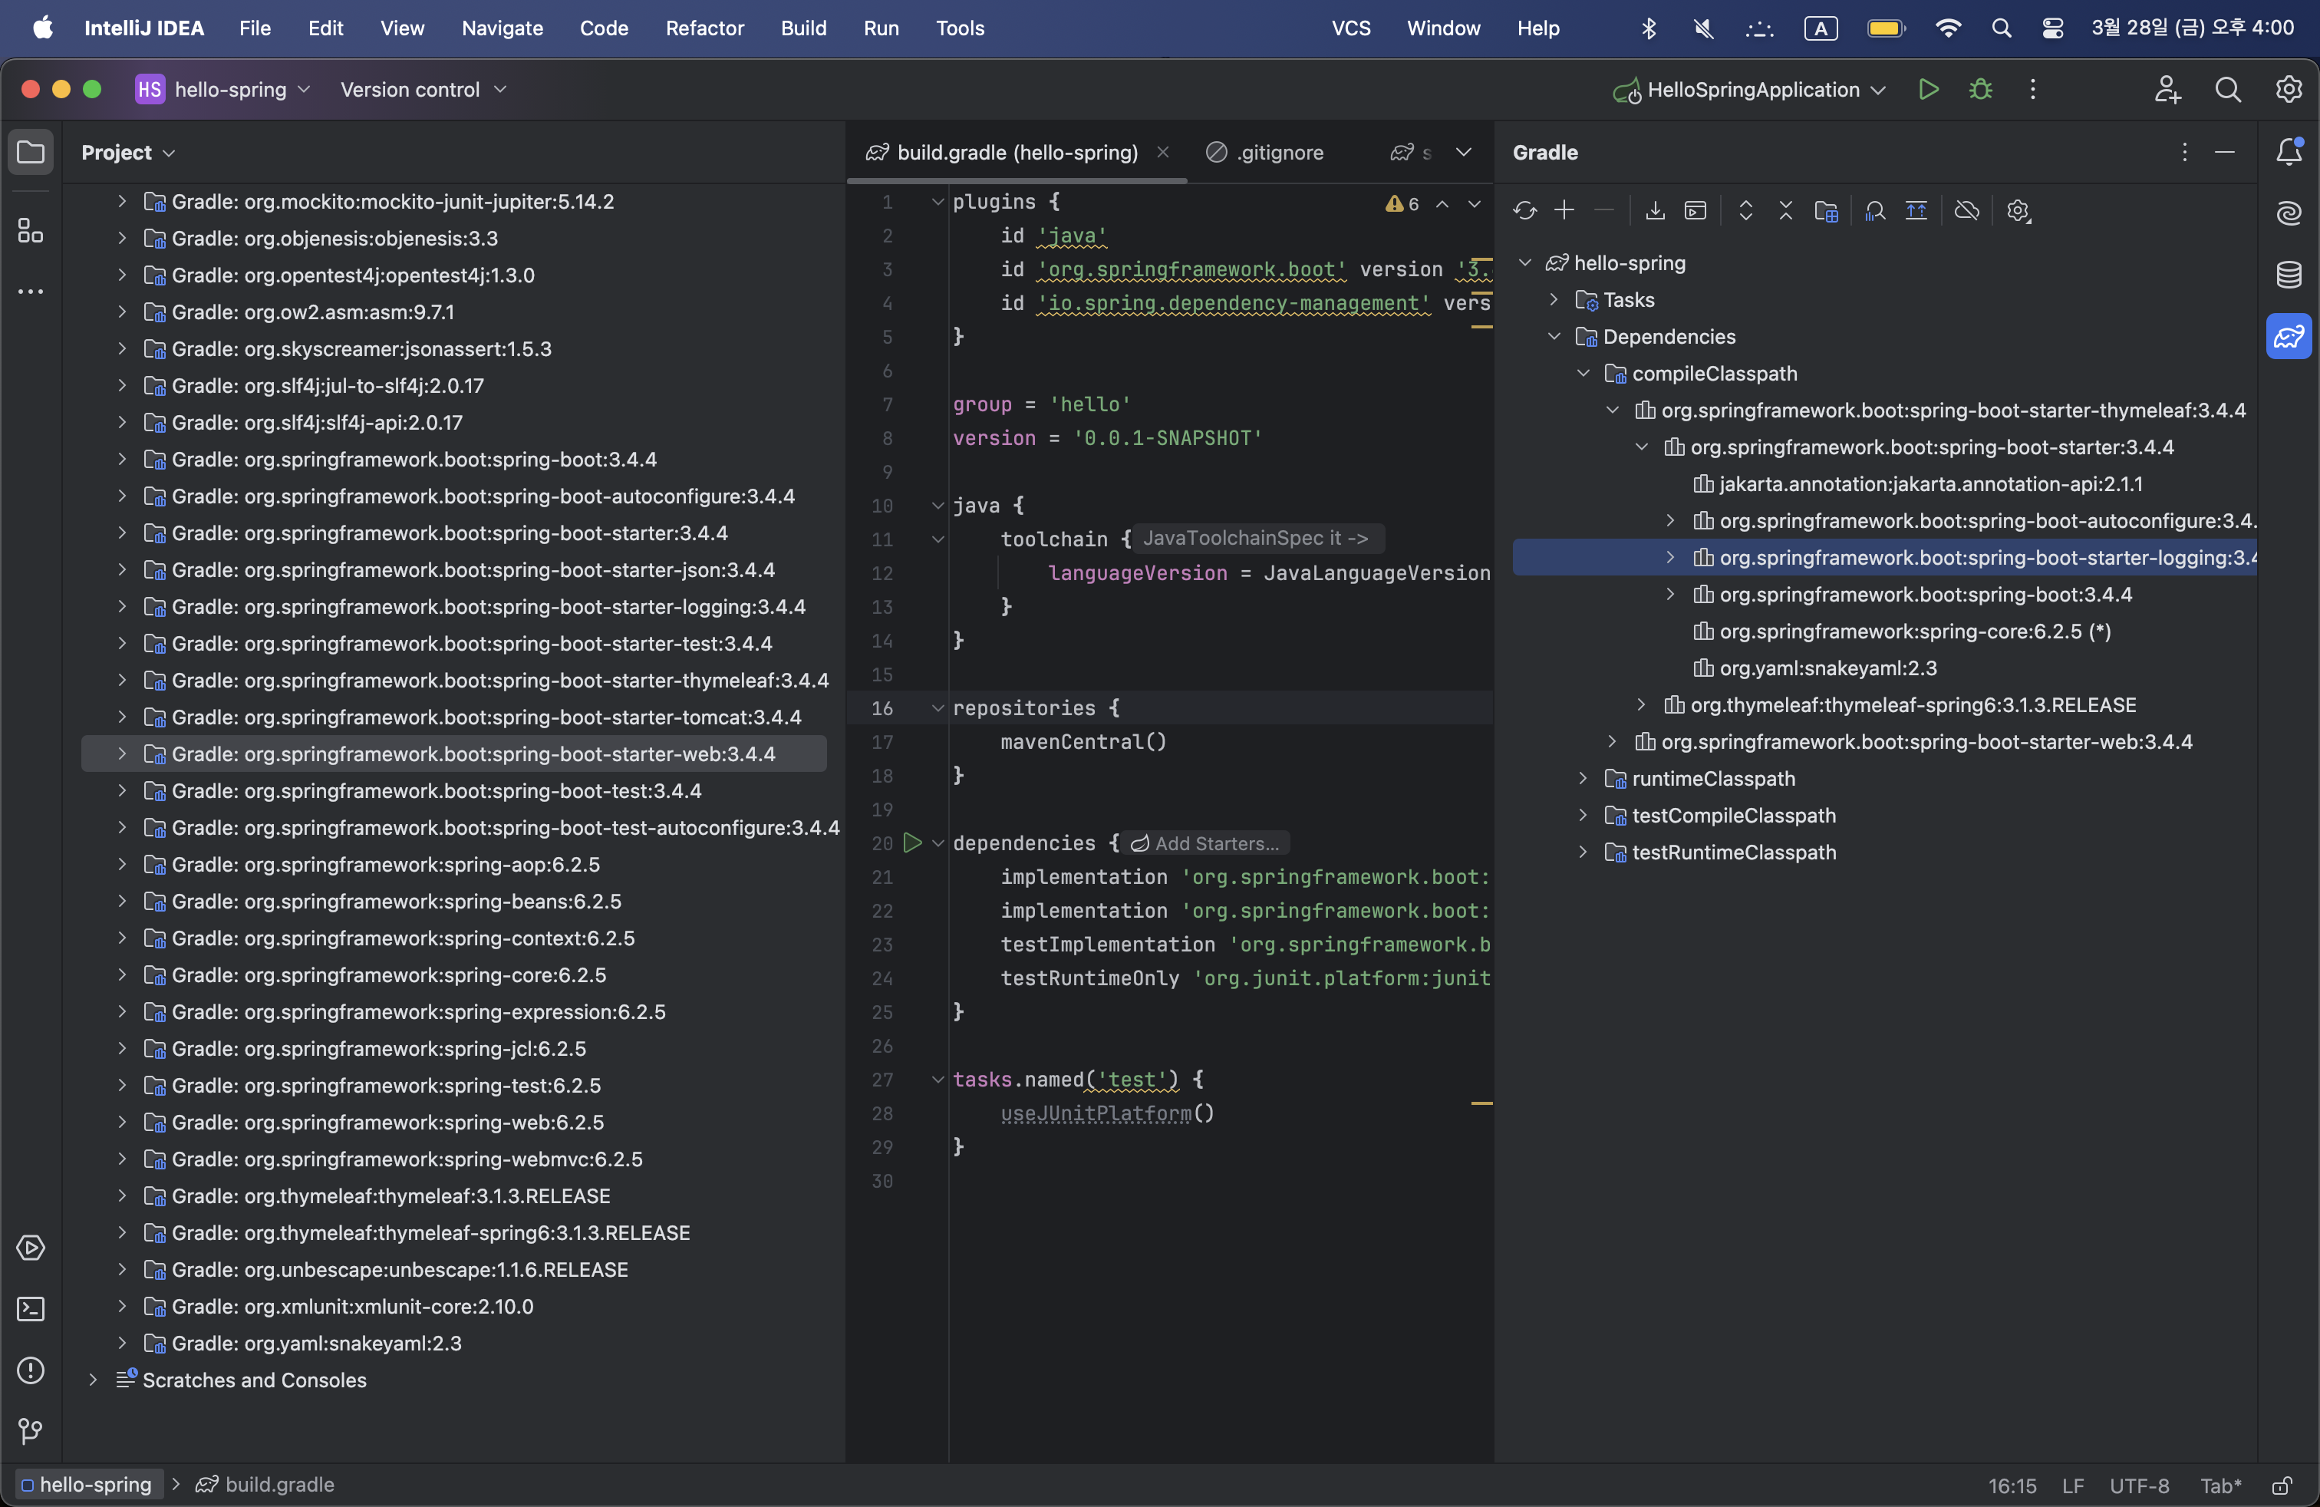The height and width of the screenshot is (1507, 2320).
Task: Reload all Gradle projects
Action: coord(1524,210)
